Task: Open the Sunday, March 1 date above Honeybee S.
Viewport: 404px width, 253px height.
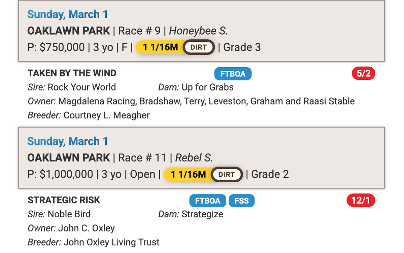Action: click(68, 14)
